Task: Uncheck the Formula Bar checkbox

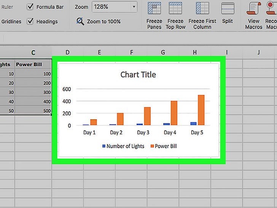Action: tap(30, 7)
